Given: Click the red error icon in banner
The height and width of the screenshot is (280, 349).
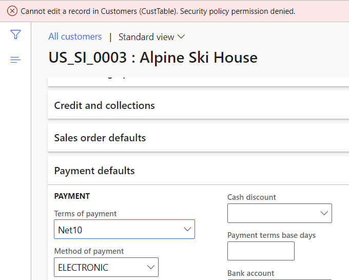Looking at the screenshot, I should 12,11.
